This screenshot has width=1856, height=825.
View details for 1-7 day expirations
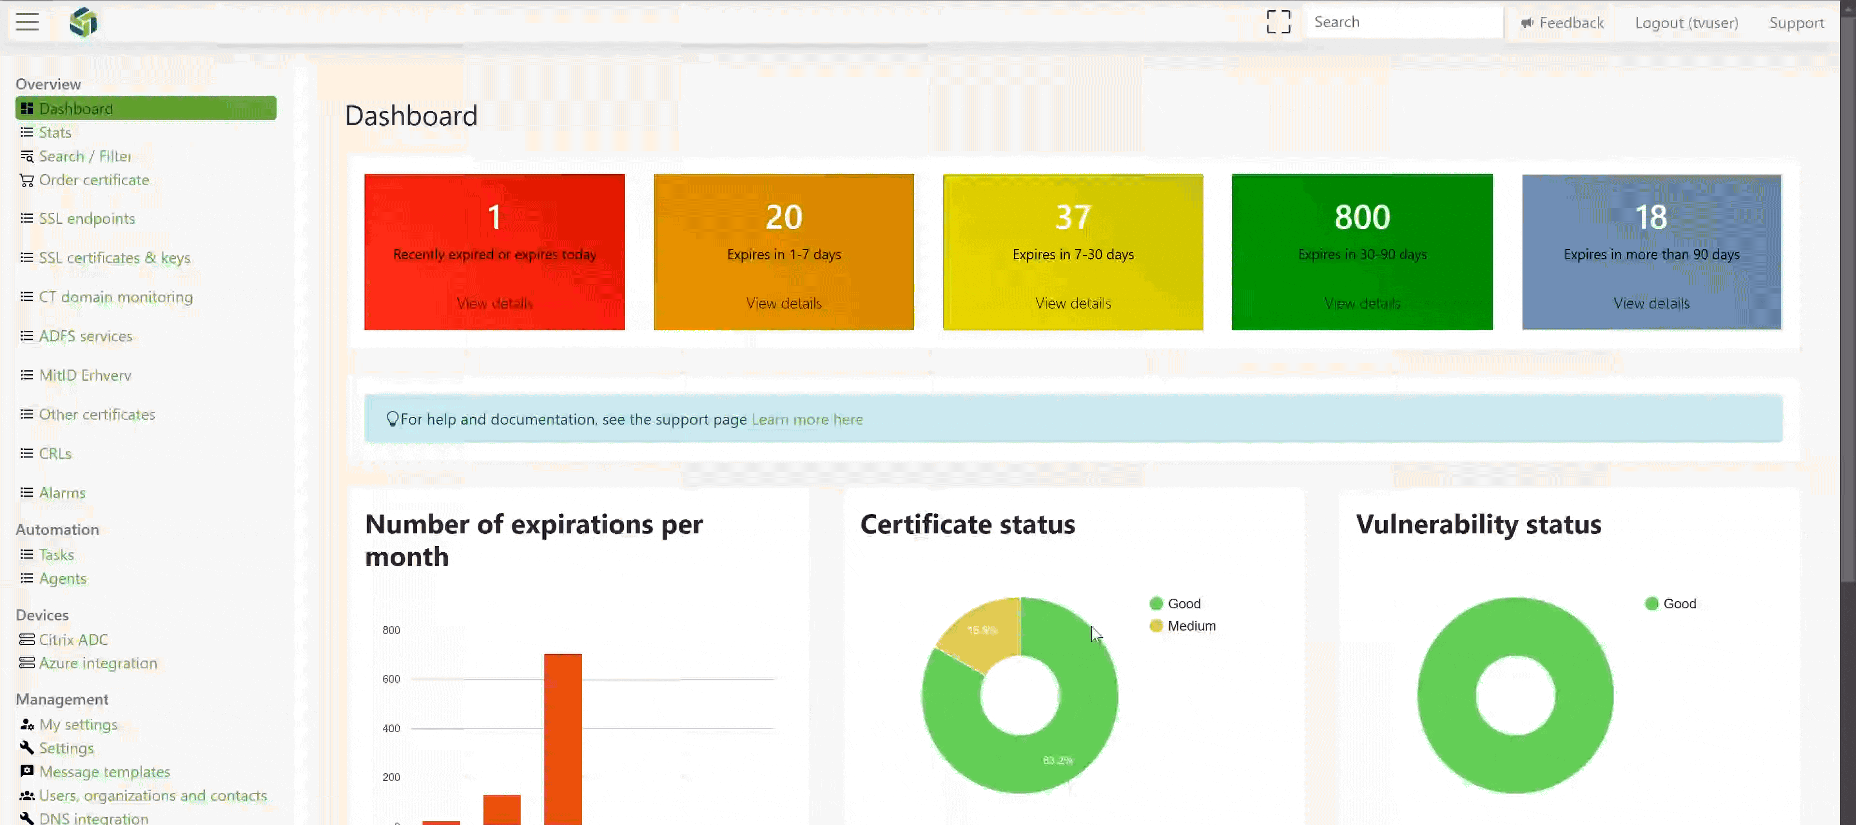coord(784,302)
